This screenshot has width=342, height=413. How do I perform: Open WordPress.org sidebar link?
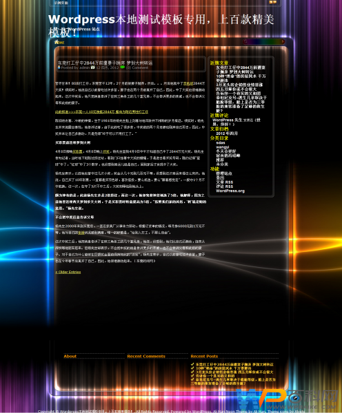[230, 191]
